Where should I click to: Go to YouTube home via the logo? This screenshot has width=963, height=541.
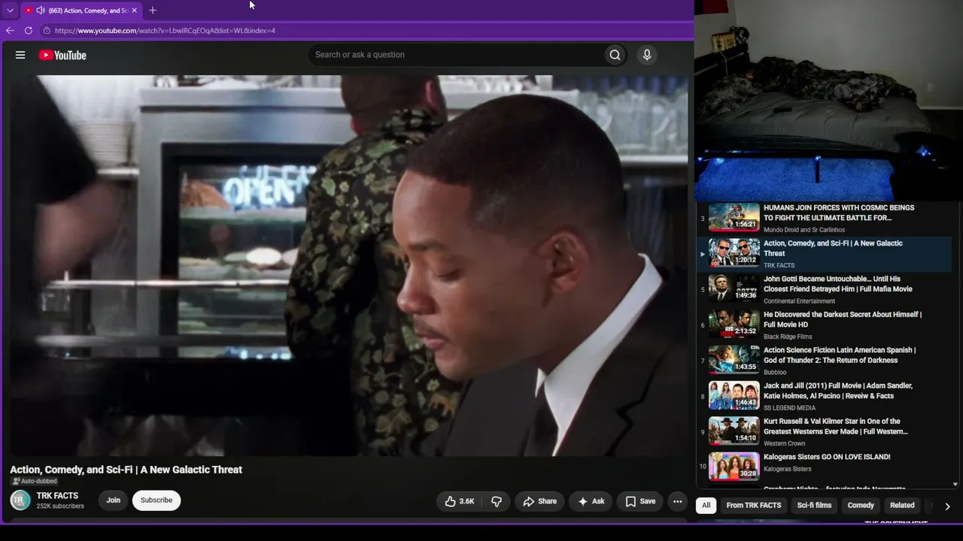click(x=62, y=55)
